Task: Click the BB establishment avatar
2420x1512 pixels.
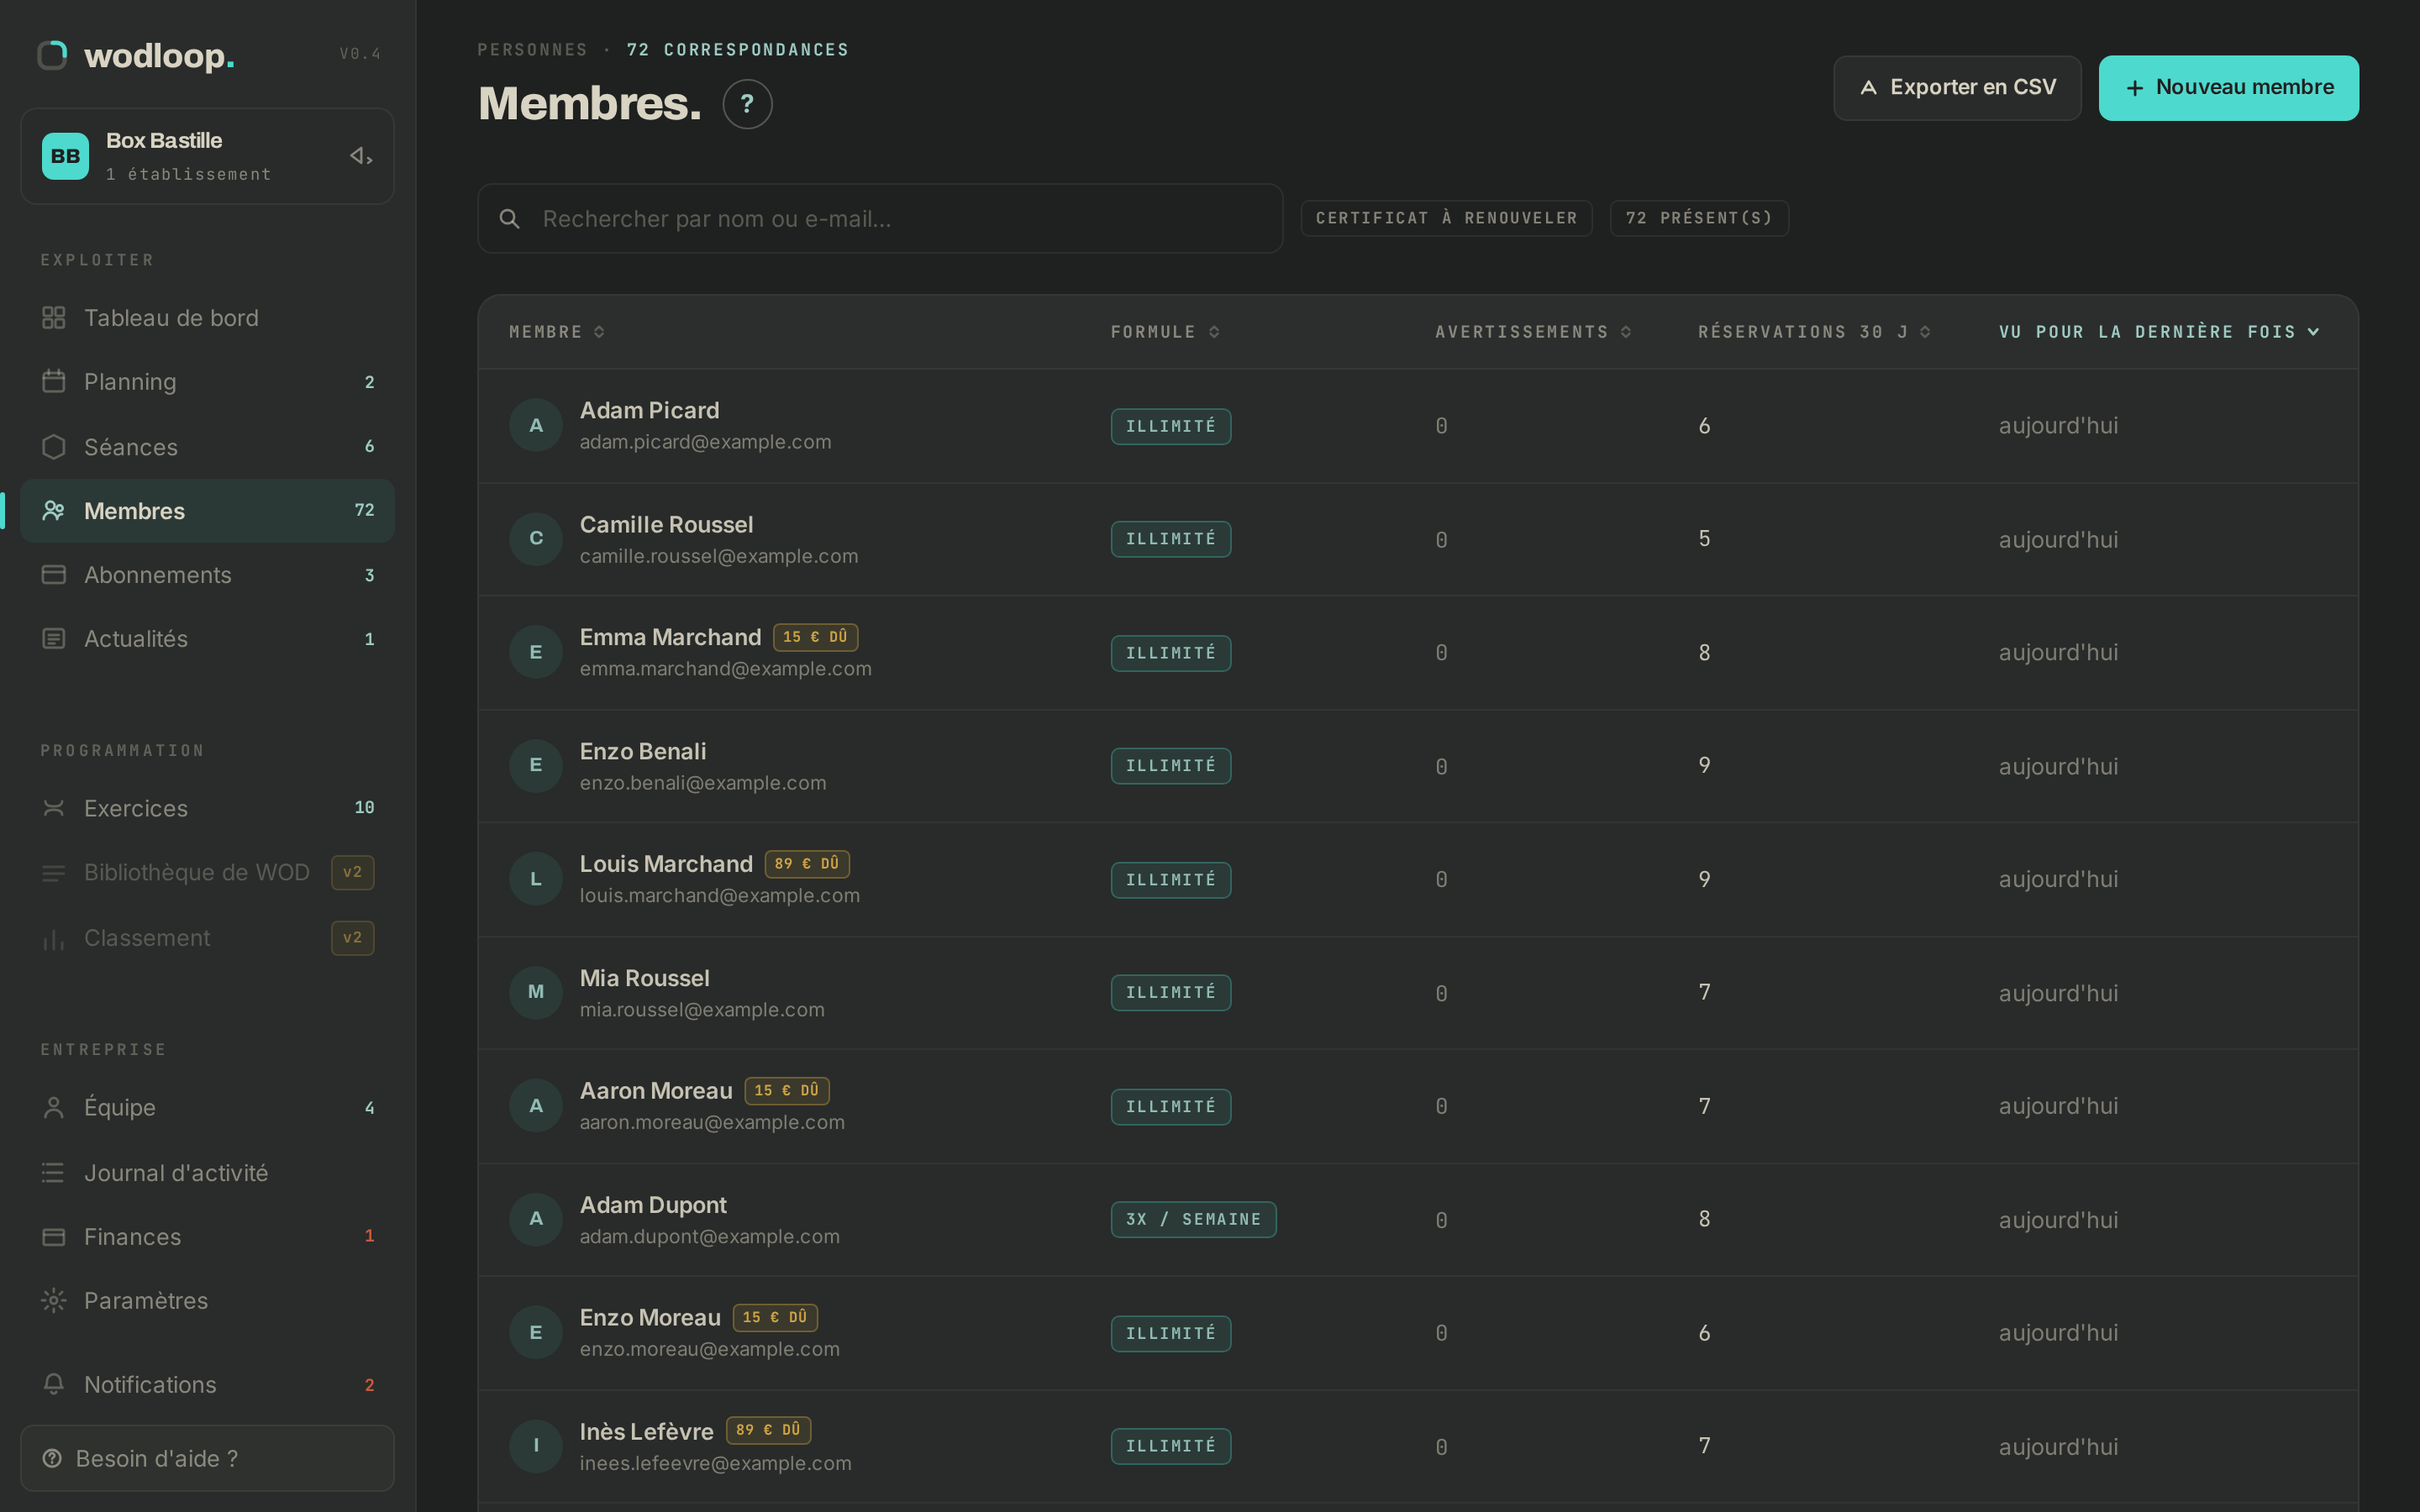Action: pos(65,156)
